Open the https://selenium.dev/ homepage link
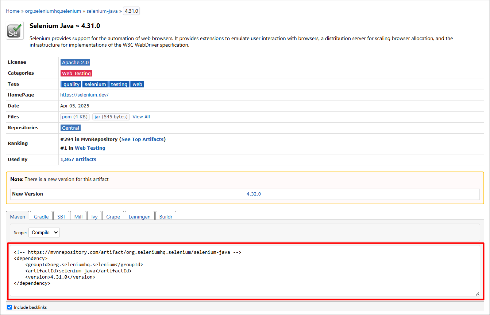This screenshot has height=315, width=490. (x=84, y=95)
